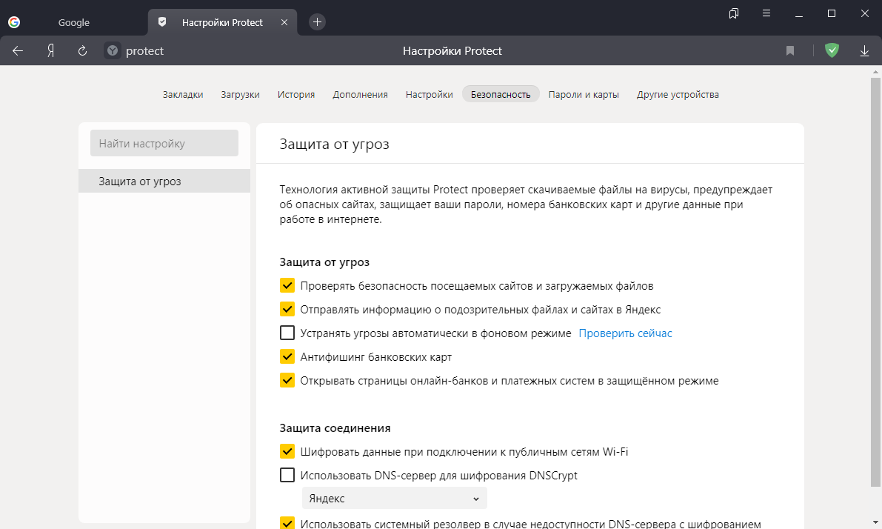Open the Дополнения tab

click(x=360, y=94)
